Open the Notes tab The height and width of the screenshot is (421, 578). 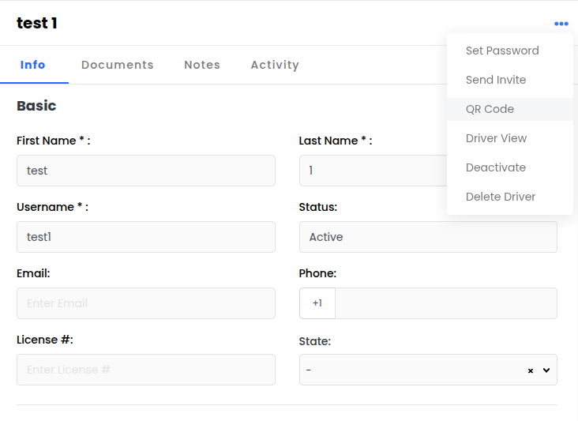pos(202,65)
